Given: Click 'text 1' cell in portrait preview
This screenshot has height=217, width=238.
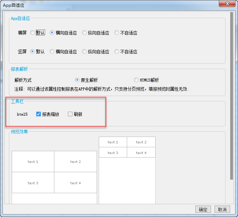Looking at the screenshot, I should (x=113, y=142).
